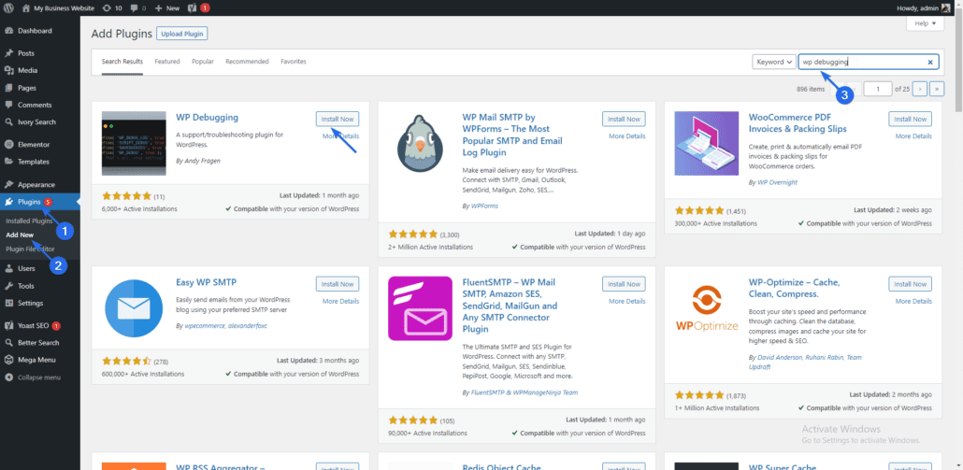Screen dimensions: 963x470
Task: Go to Dashboard in sidebar
Action: [x=35, y=31]
